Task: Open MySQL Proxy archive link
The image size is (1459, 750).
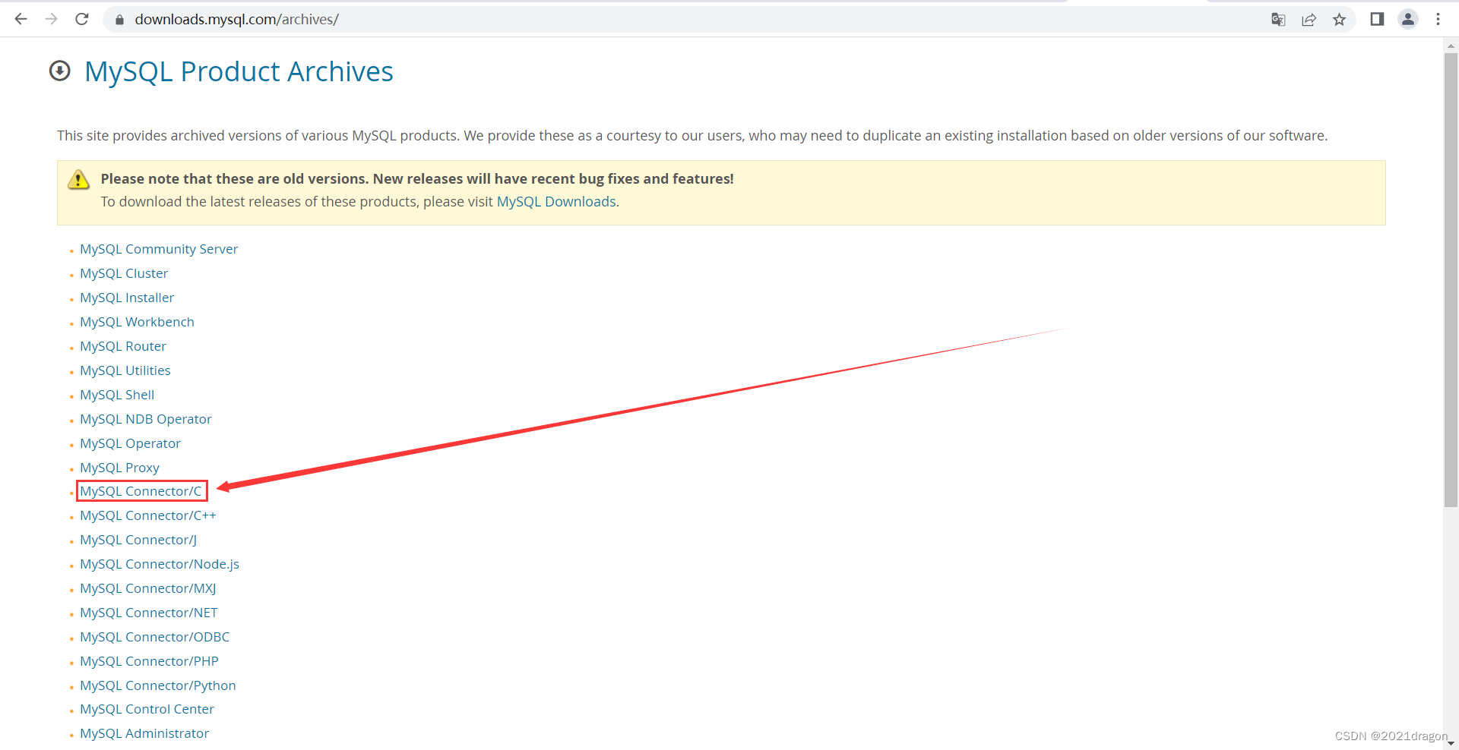Action: (119, 468)
